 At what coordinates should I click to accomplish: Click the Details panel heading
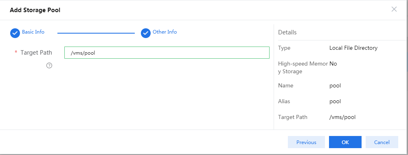[x=287, y=32]
